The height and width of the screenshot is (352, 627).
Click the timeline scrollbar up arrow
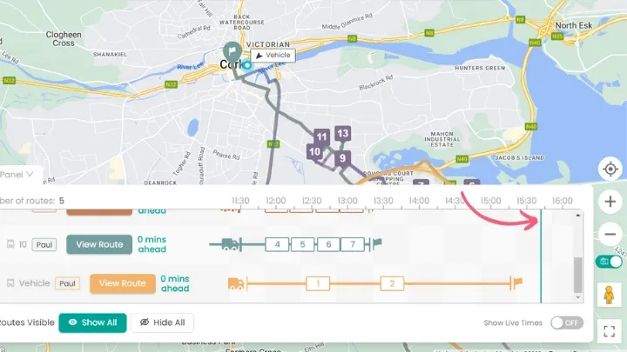tap(578, 216)
